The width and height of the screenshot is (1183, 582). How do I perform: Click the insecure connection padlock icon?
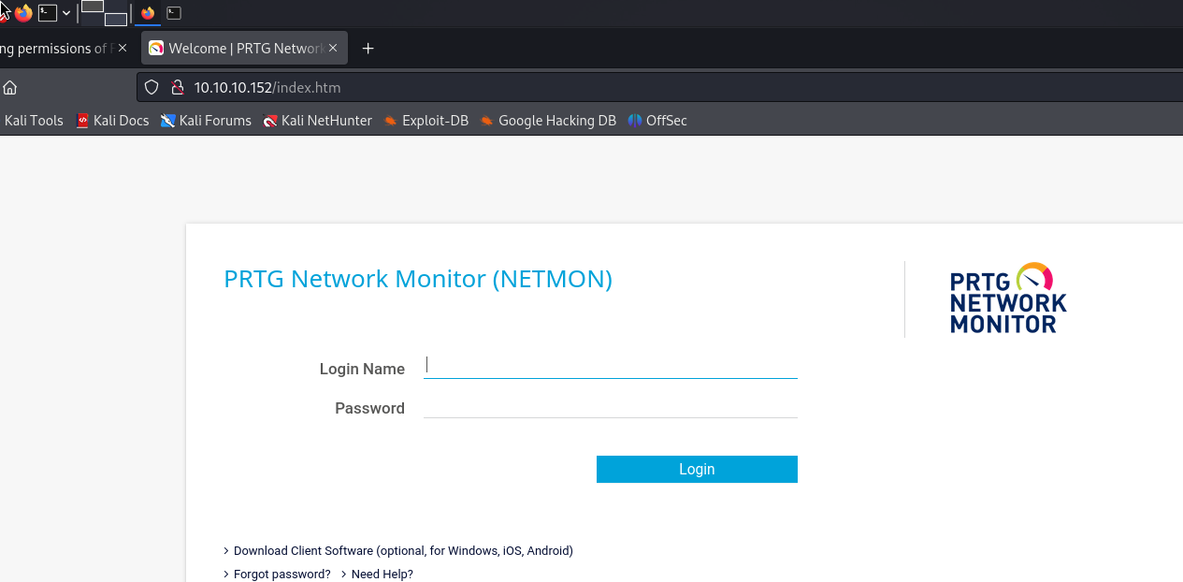coord(176,88)
